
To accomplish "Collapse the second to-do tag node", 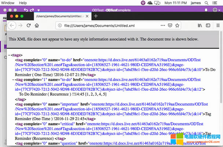I will point(14,79).
